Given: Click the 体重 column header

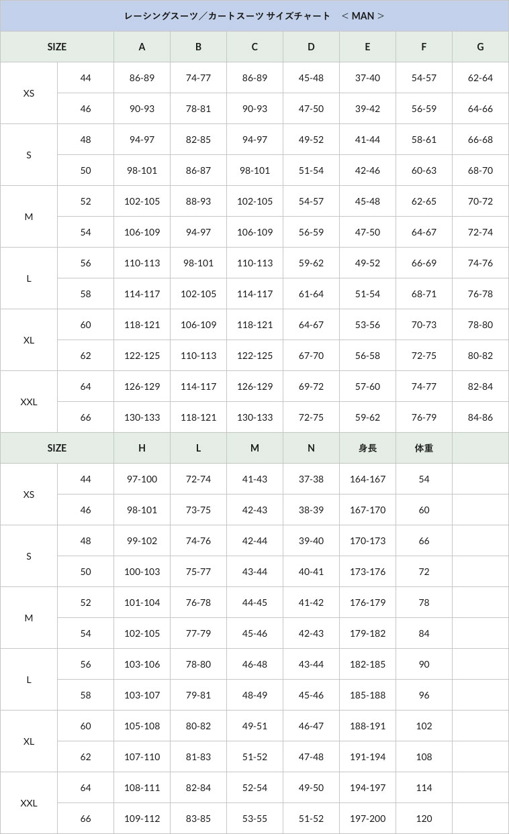Looking at the screenshot, I should click(x=424, y=448).
